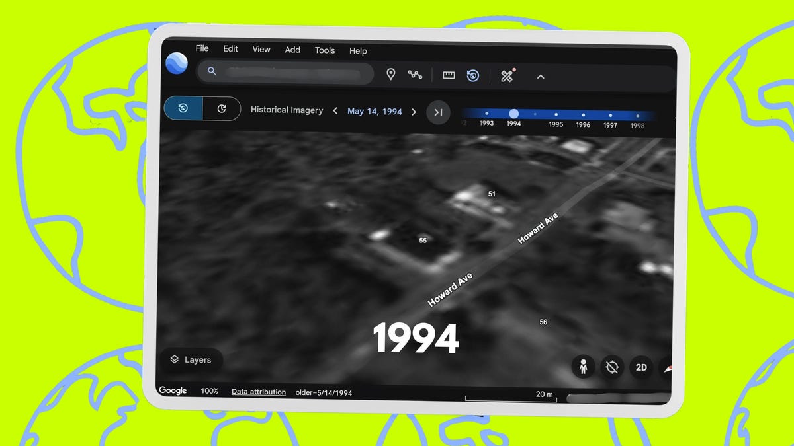Jump to the latest imagery date
Screen dimensions: 794x446
[438, 112]
